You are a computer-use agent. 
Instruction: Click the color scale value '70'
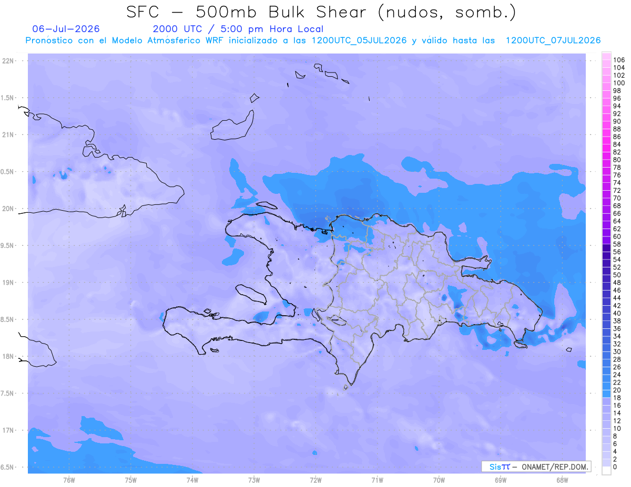pos(617,198)
